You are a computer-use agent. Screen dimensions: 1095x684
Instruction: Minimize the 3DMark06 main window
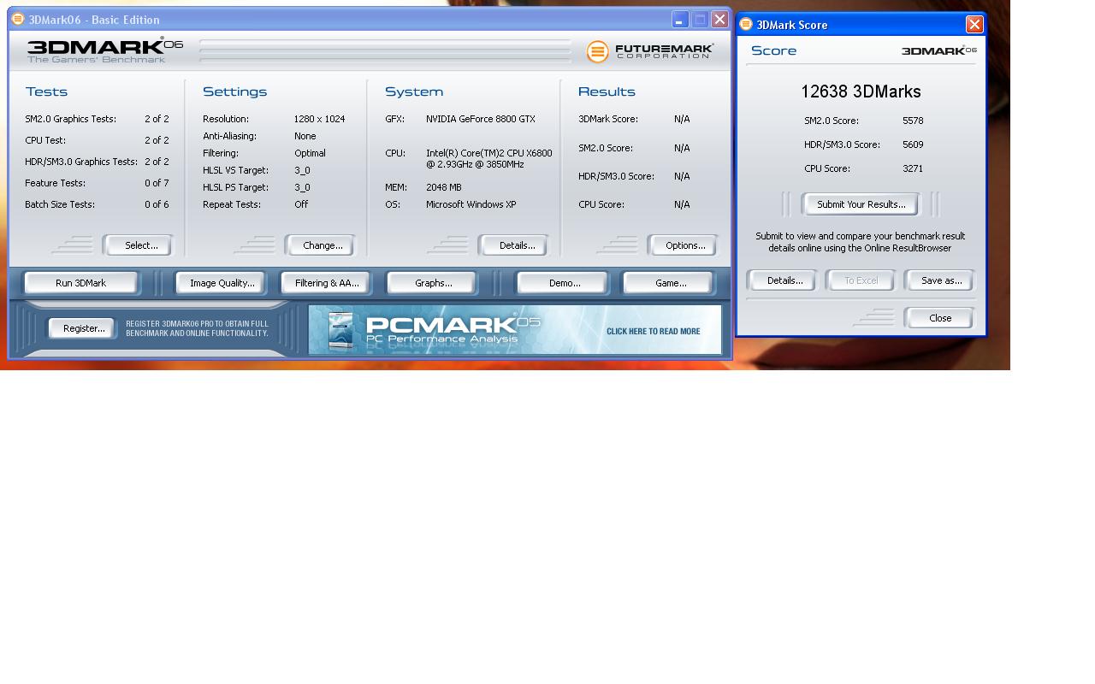680,19
